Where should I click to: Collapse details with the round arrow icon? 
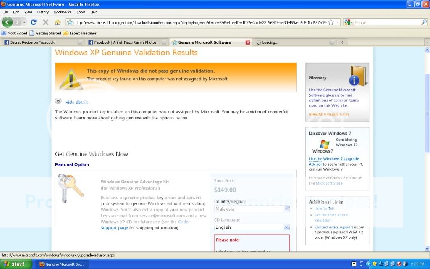[x=58, y=101]
